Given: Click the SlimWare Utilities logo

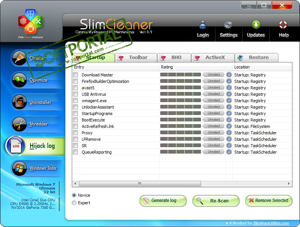Looking at the screenshot, I should [x=31, y=23].
